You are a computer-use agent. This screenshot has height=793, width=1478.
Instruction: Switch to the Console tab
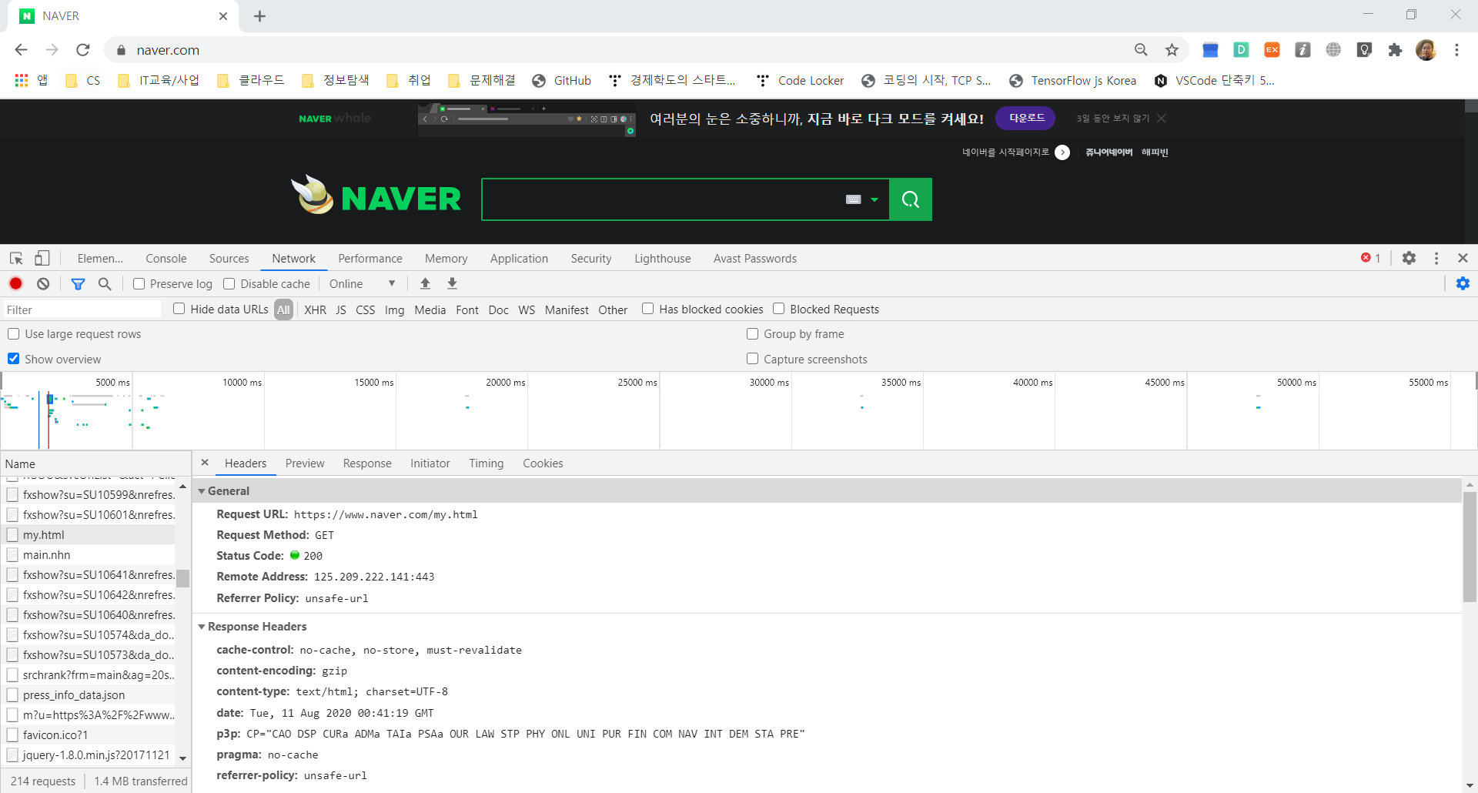click(x=166, y=259)
